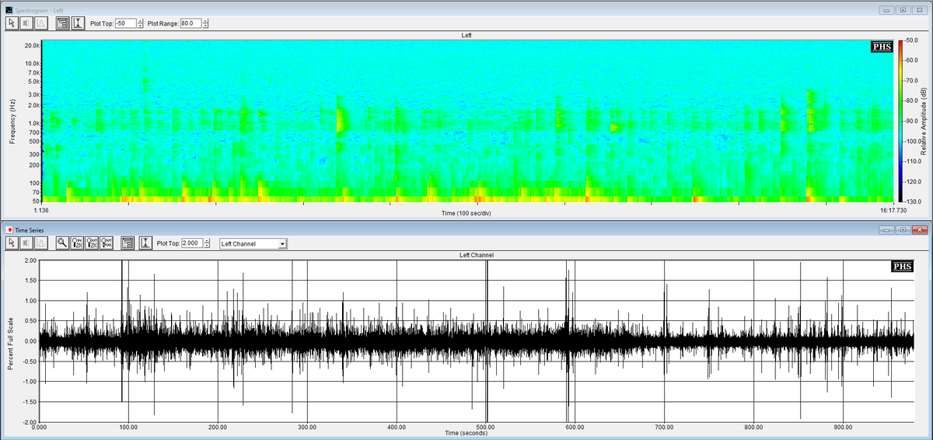Decrease Plot Range value with down arrow

(x=205, y=26)
